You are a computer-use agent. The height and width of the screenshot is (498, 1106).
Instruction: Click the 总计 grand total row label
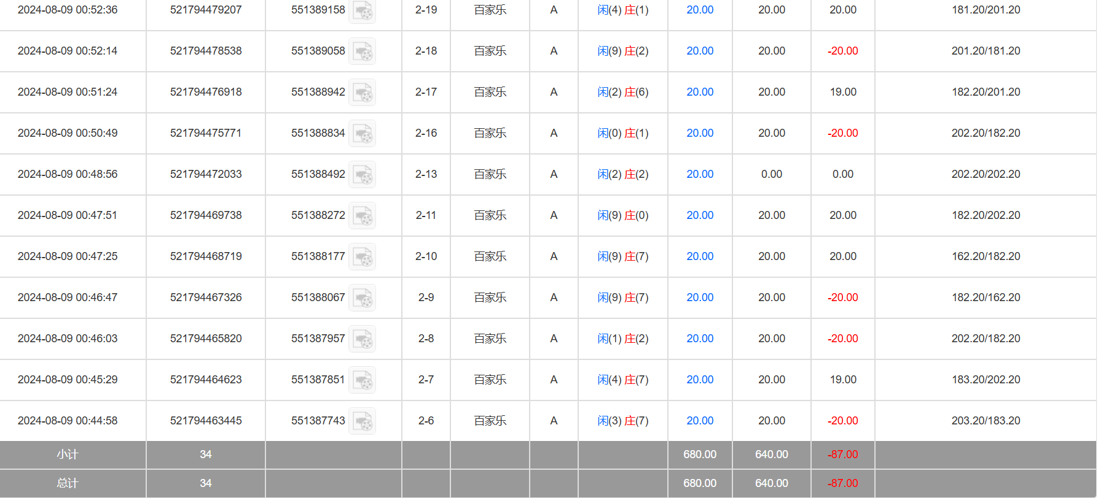click(x=68, y=483)
